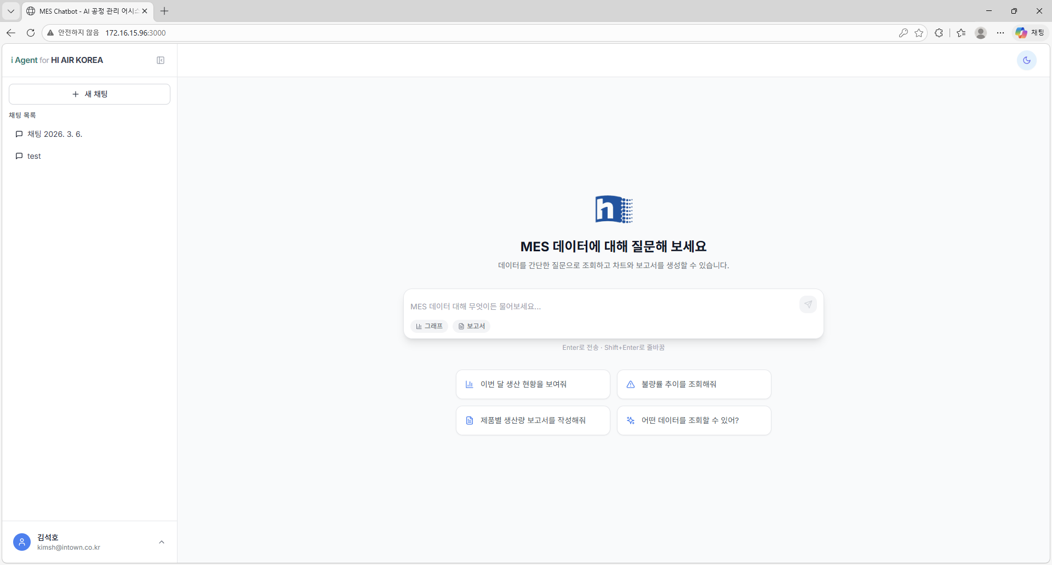Open browser profile avatar icon
The width and height of the screenshot is (1052, 565).
[981, 33]
